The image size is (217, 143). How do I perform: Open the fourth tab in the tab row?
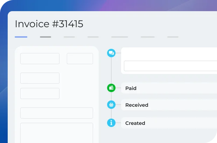click(x=93, y=37)
